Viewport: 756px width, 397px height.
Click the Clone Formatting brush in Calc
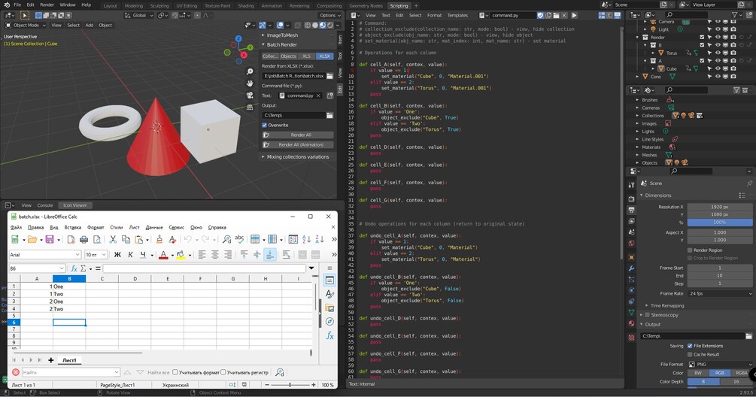pyautogui.click(x=159, y=239)
